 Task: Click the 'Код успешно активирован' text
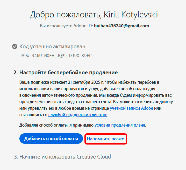pyautogui.click(x=52, y=47)
